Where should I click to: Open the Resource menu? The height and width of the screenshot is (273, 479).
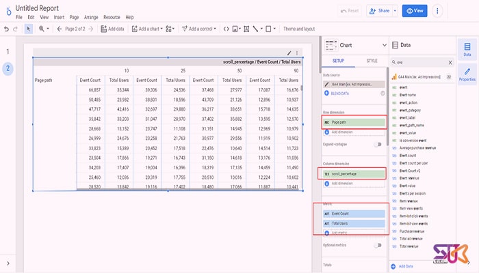click(x=112, y=17)
